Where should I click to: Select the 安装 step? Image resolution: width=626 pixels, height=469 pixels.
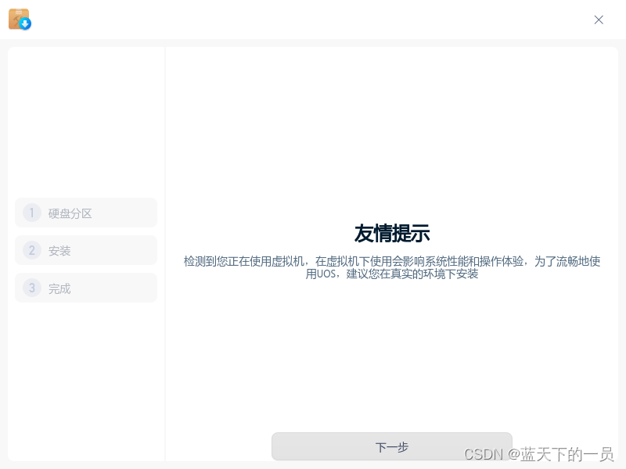coord(86,250)
